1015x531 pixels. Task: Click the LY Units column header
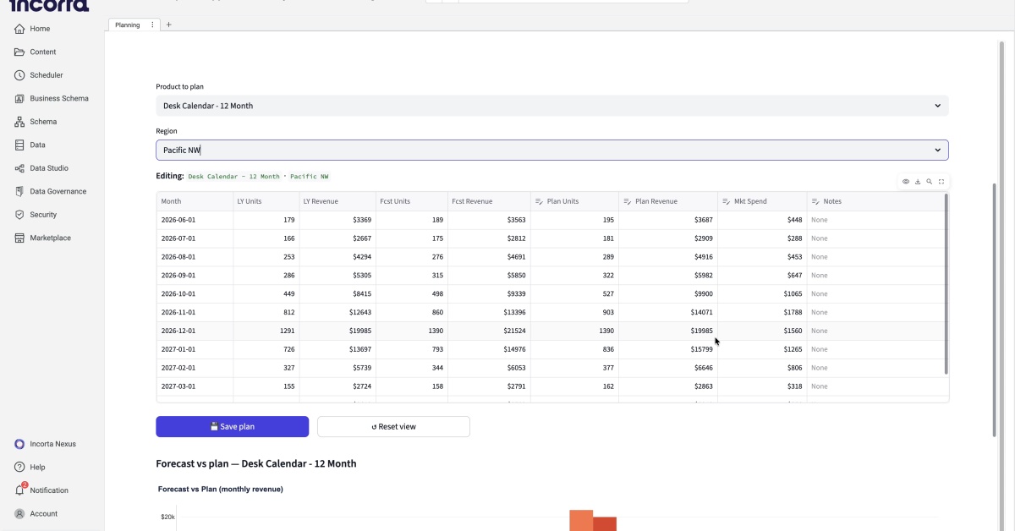(265, 201)
